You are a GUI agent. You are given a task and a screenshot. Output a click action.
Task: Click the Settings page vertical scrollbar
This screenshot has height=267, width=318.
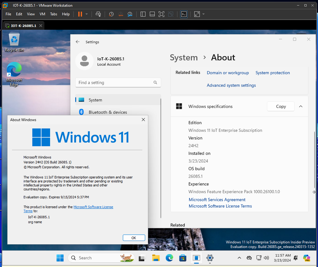314,160
